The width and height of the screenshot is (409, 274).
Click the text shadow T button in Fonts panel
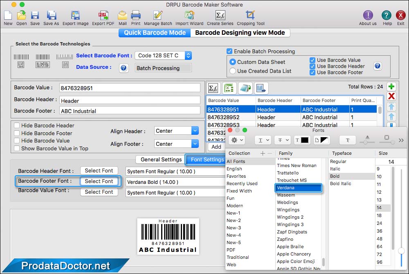(347, 140)
